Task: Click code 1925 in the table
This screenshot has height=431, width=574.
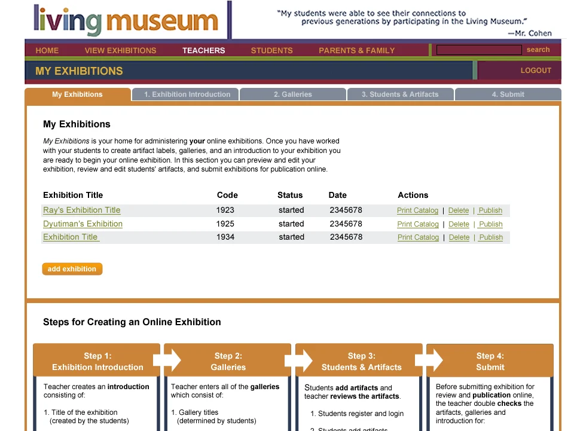Action: (x=225, y=224)
